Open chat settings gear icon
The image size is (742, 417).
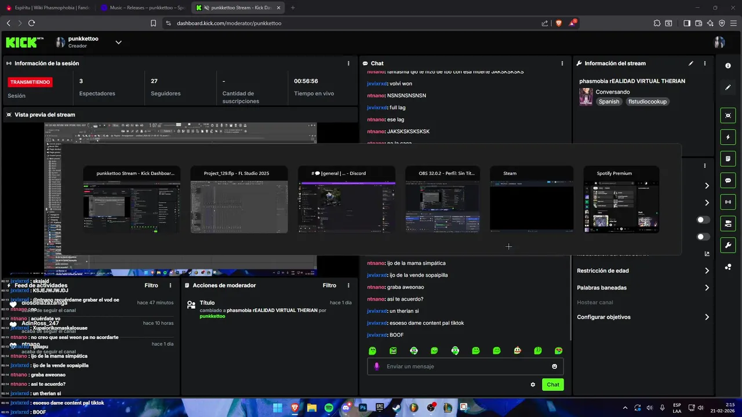(x=533, y=385)
